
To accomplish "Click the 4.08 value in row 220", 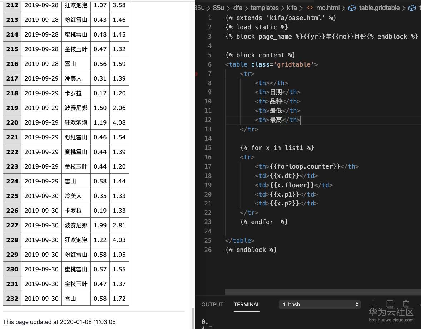I will point(119,122).
